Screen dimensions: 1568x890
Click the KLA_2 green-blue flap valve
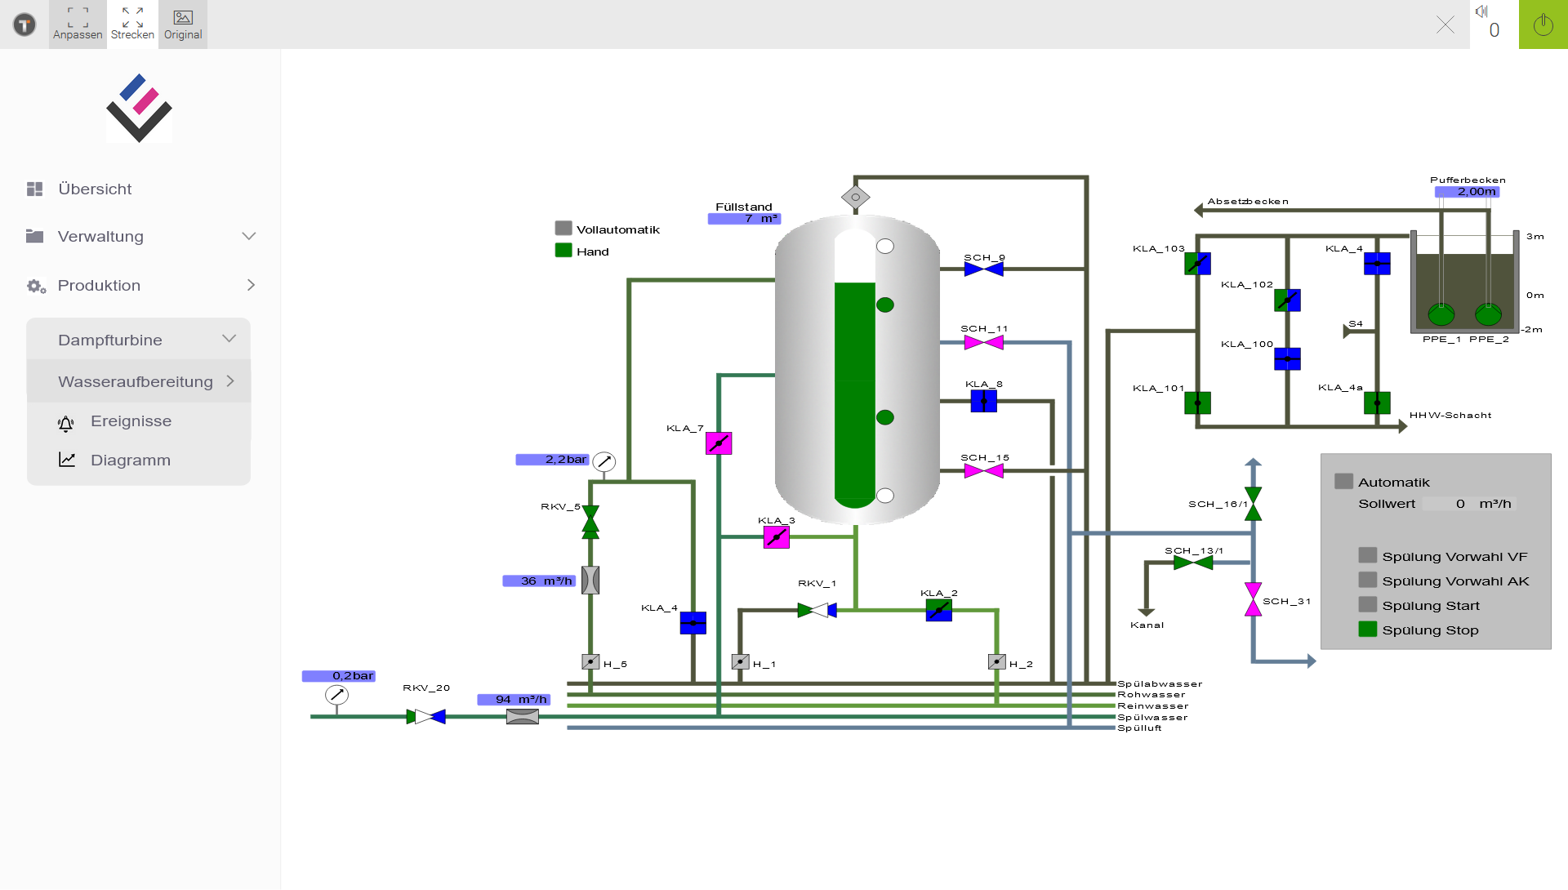(938, 610)
